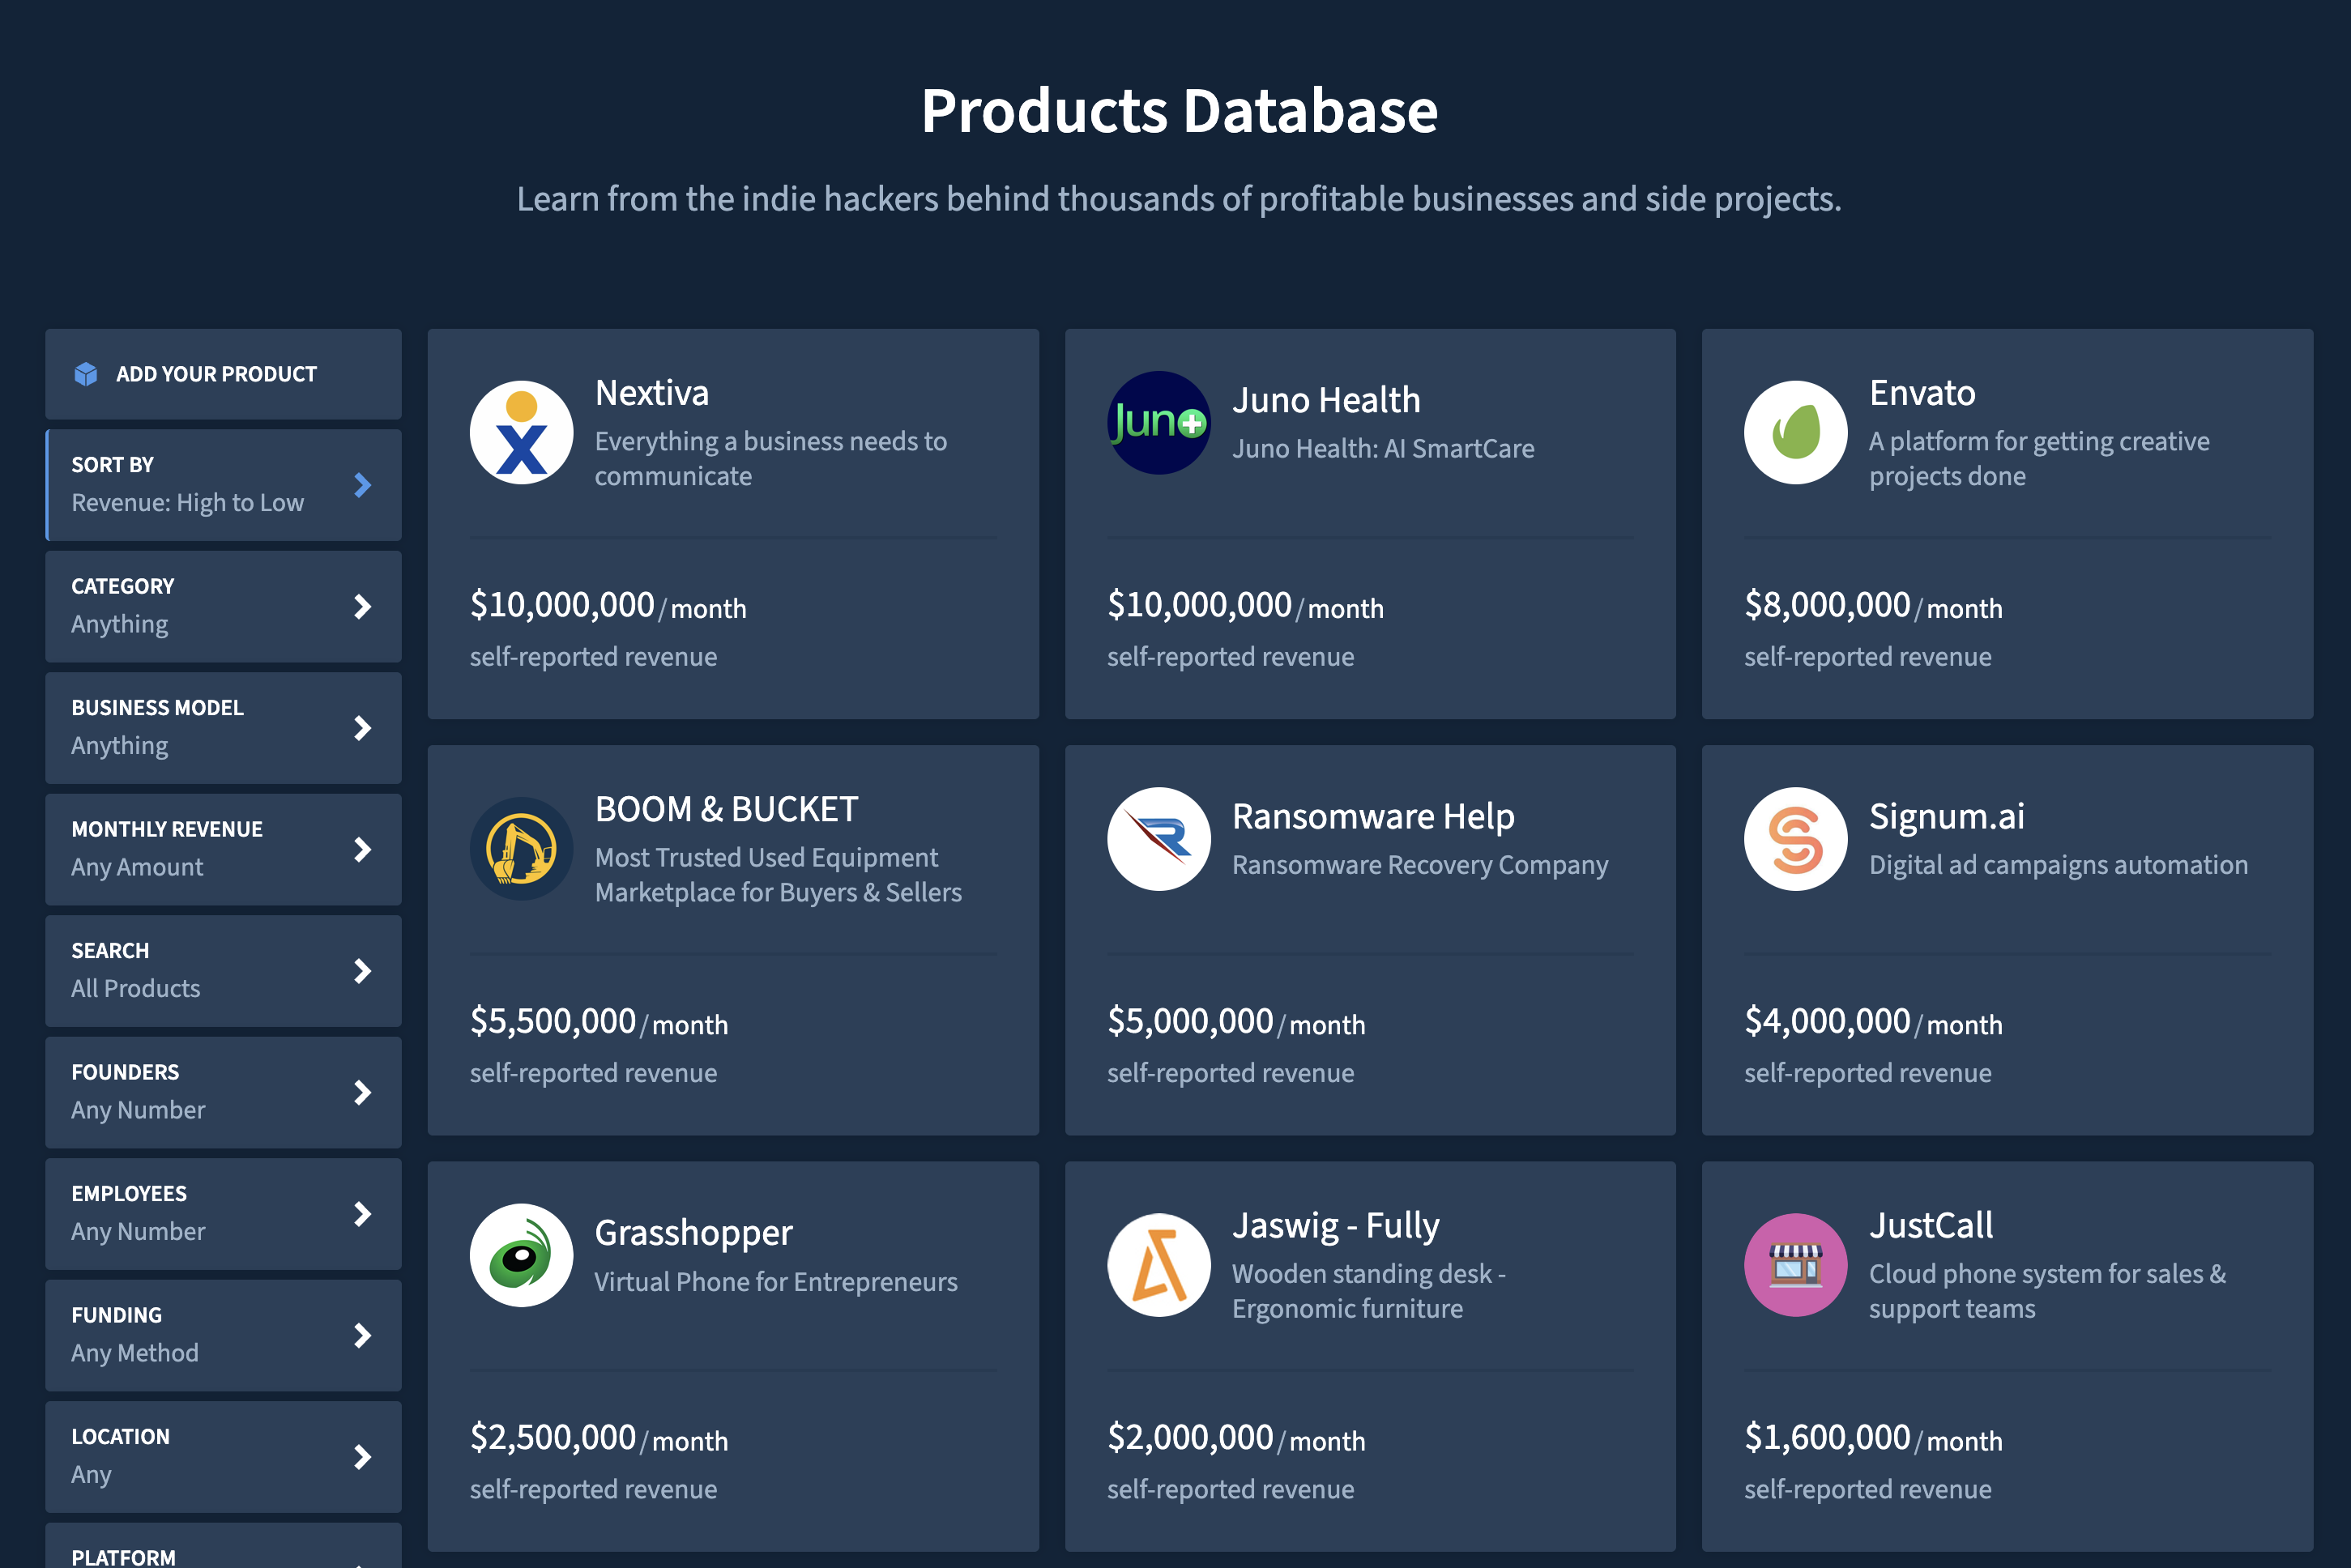Expand the Business Model filter chevron
Image resolution: width=2351 pixels, height=1568 pixels.
[363, 728]
